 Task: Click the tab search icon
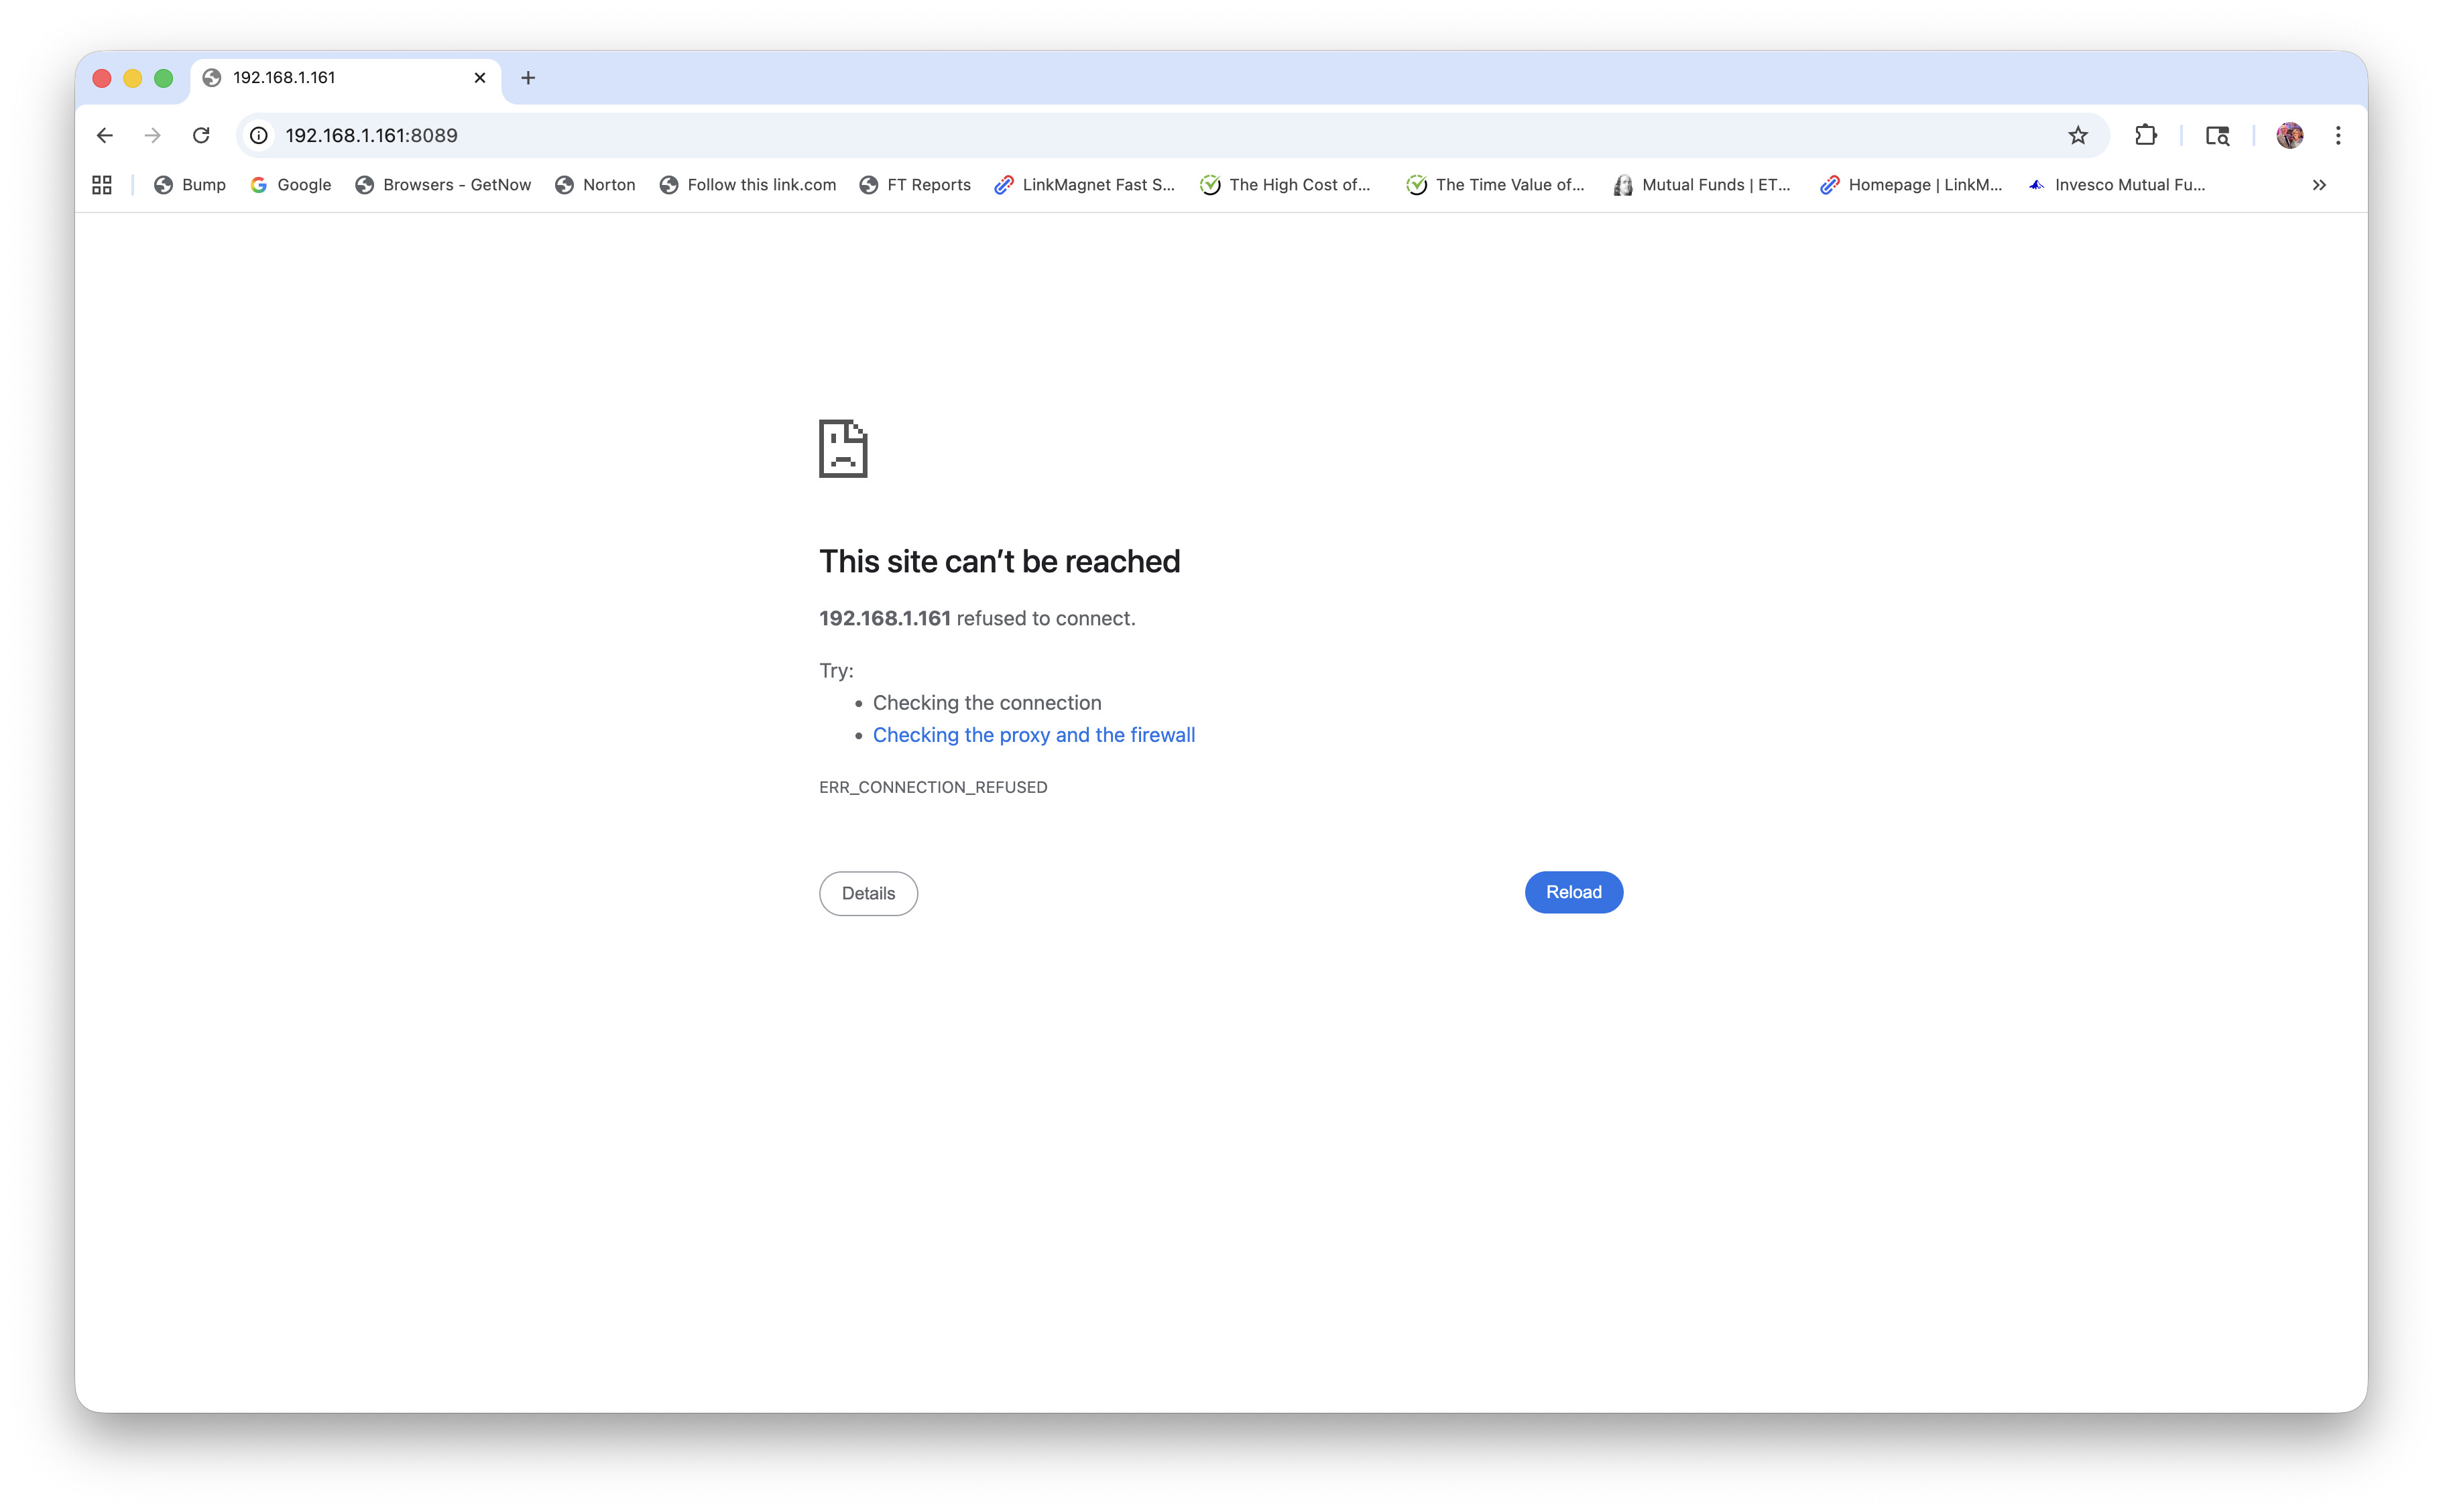2217,135
